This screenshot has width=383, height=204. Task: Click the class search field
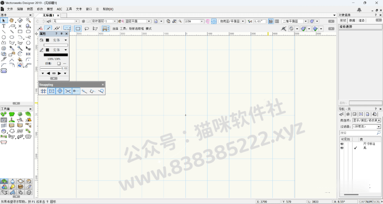pyautogui.click(x=360, y=133)
